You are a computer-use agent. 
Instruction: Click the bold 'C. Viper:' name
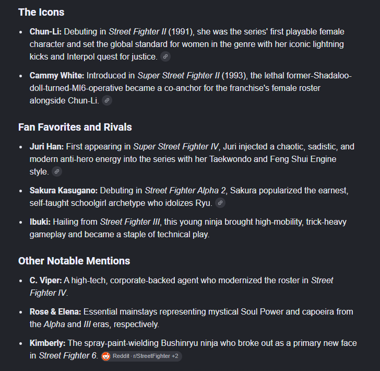point(46,281)
